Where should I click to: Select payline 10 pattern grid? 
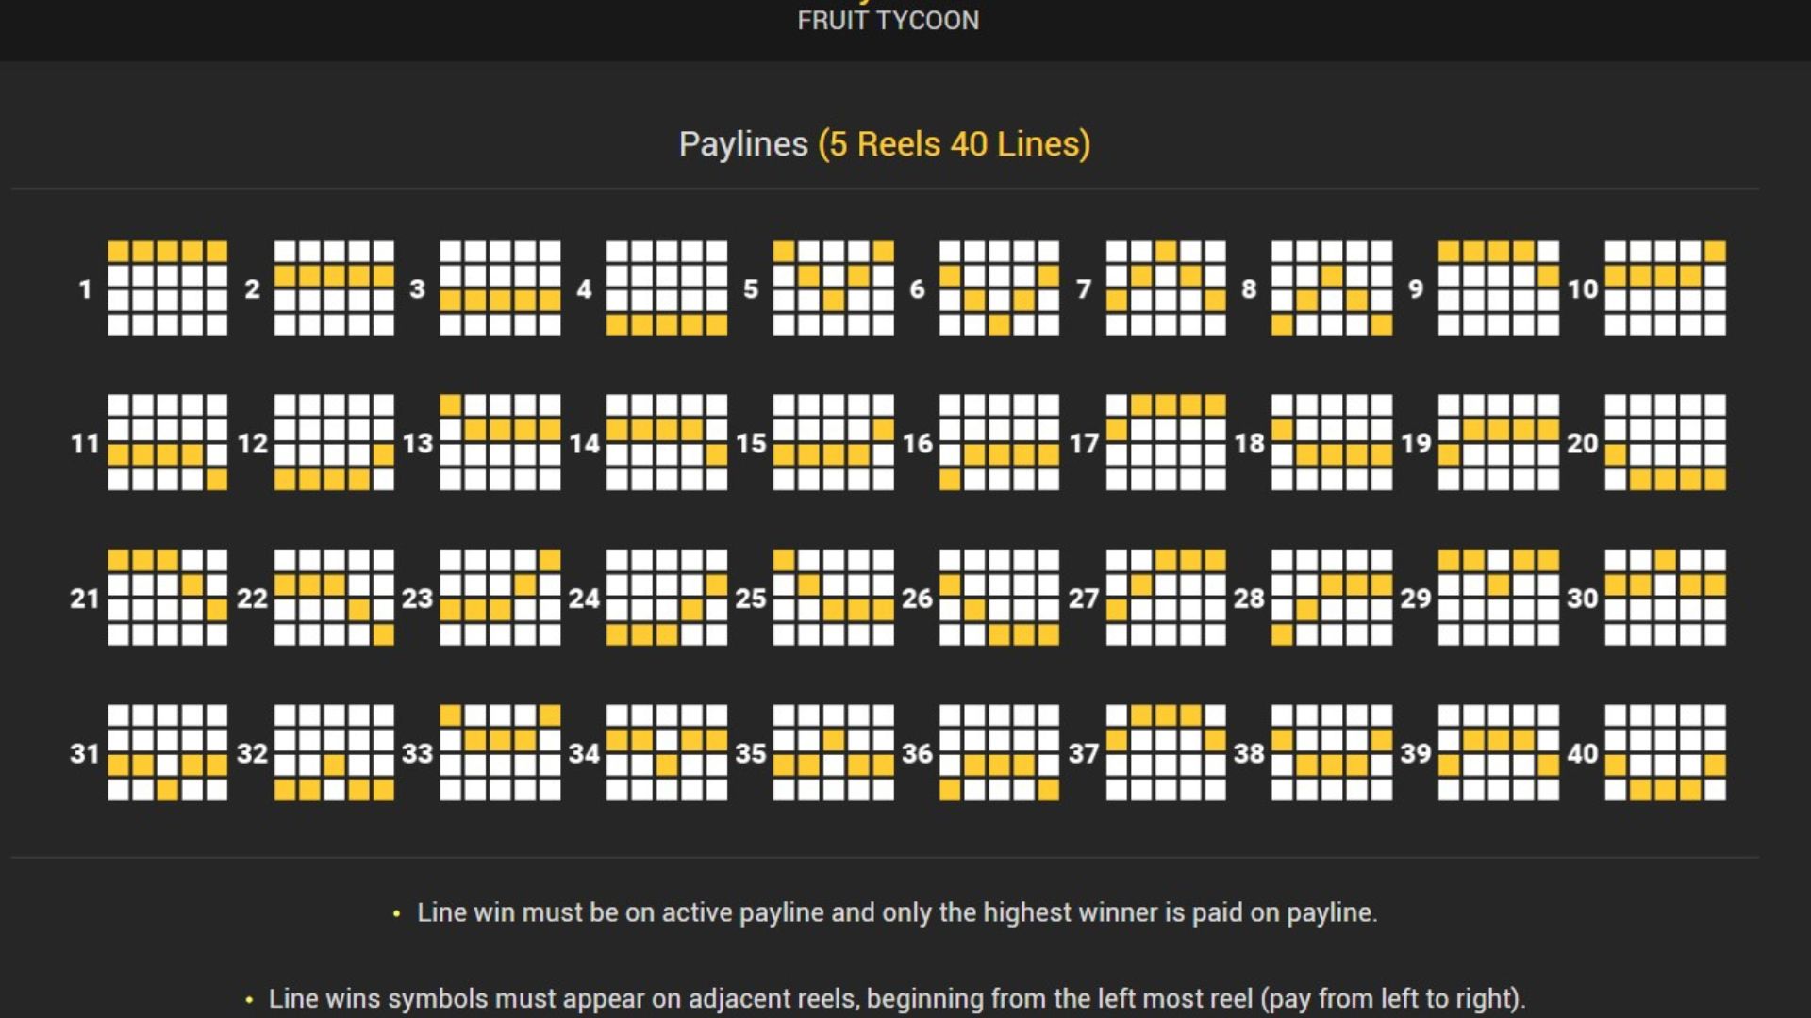(1665, 287)
